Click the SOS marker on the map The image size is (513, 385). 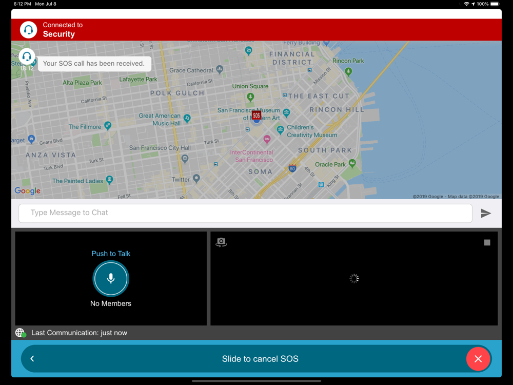click(256, 115)
